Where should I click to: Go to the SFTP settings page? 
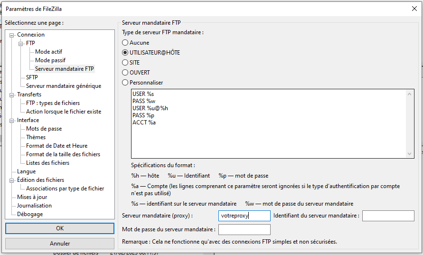[x=32, y=77]
